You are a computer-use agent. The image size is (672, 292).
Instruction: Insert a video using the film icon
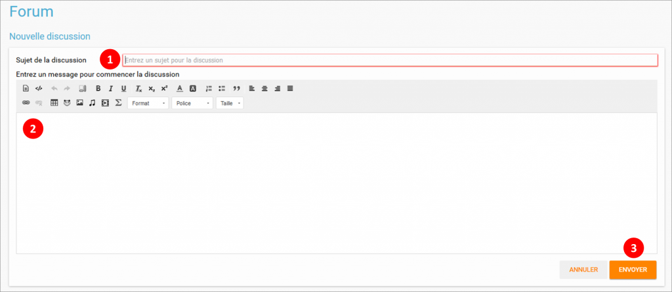coord(105,103)
